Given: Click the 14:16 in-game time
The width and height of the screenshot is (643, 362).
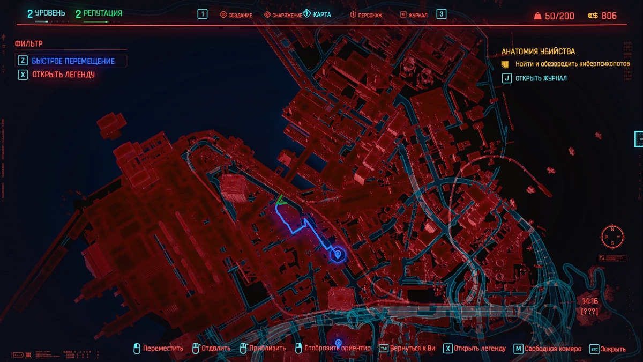Looking at the screenshot, I should (589, 301).
